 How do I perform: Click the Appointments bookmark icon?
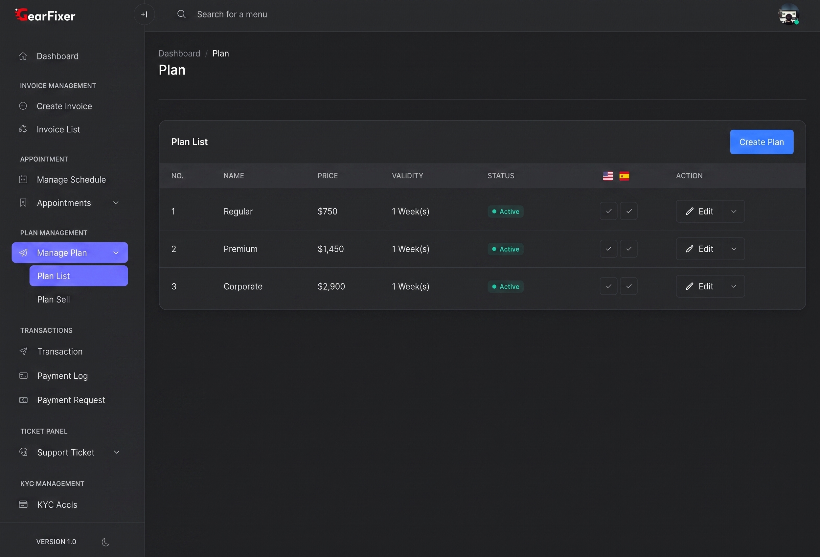point(23,203)
